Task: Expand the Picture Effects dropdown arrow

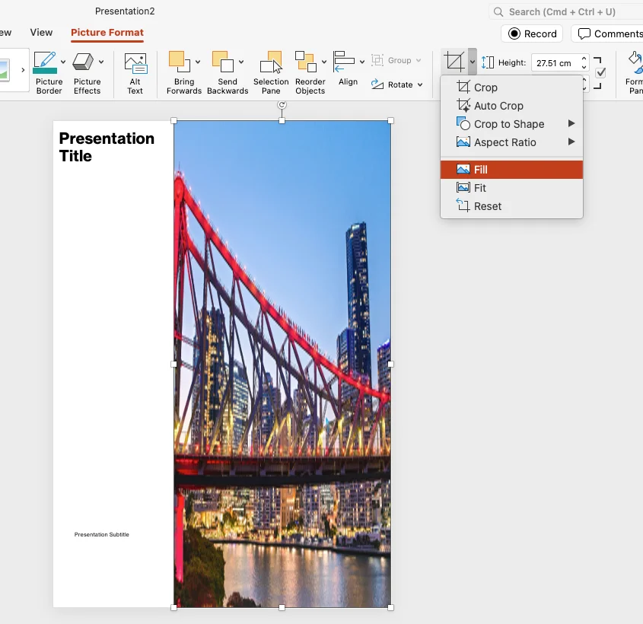Action: click(x=101, y=62)
